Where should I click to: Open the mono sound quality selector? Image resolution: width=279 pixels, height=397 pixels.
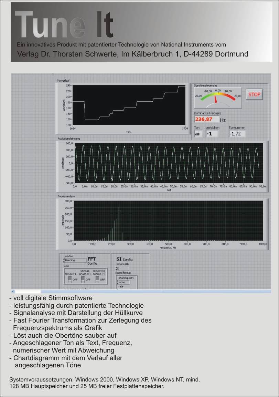coord(124,282)
